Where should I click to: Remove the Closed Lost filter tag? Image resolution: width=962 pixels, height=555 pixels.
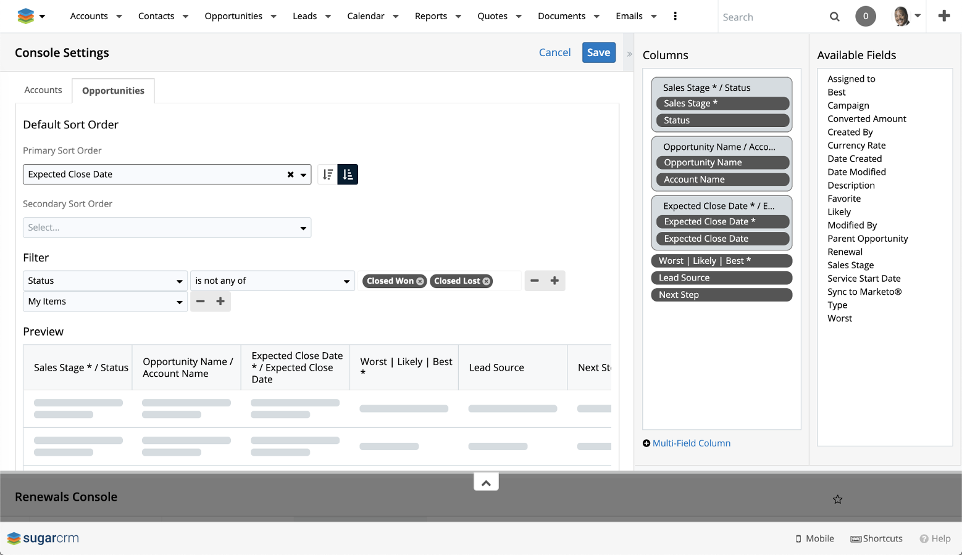coord(487,281)
